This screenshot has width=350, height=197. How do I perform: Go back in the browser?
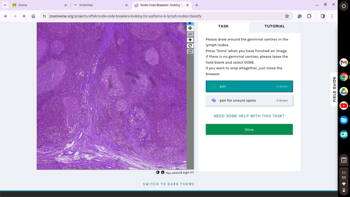6,16
